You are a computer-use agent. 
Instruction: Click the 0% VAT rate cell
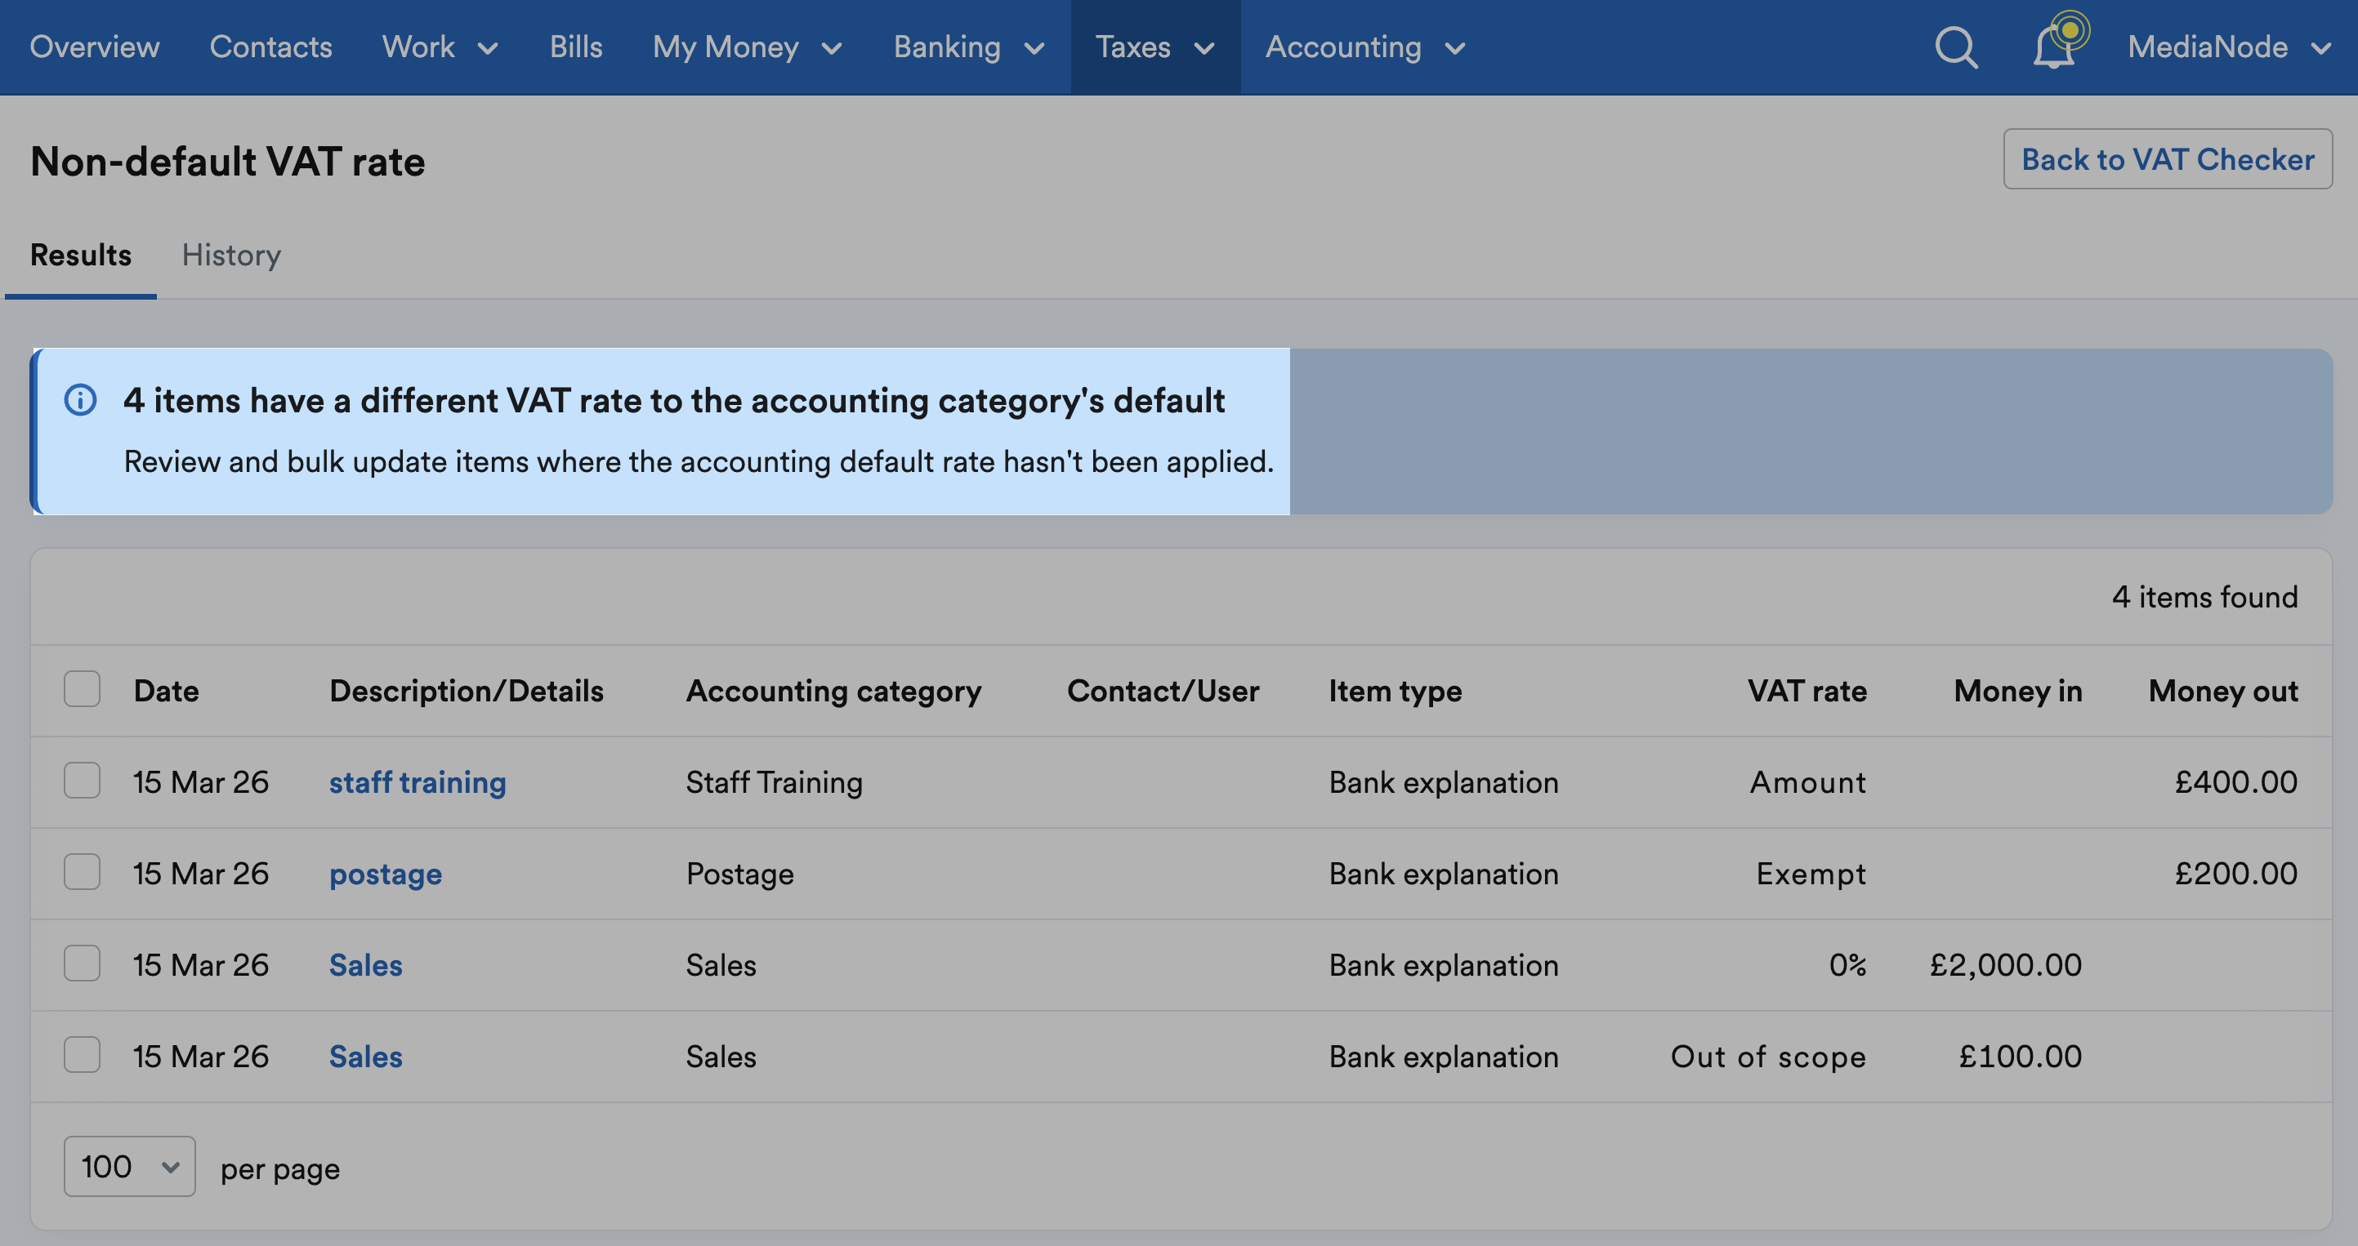pos(1847,965)
